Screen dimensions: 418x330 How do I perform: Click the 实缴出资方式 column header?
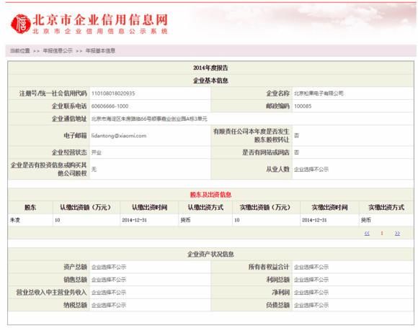pyautogui.click(x=386, y=207)
